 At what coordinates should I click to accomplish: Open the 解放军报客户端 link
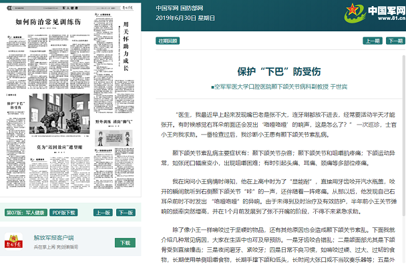point(53,237)
